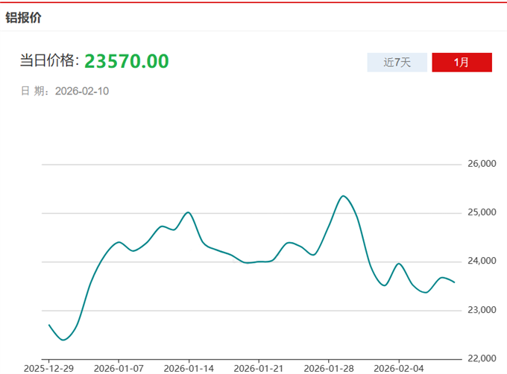The width and height of the screenshot is (507, 374).
Task: Click the 当日价格 label
Action: pos(49,62)
